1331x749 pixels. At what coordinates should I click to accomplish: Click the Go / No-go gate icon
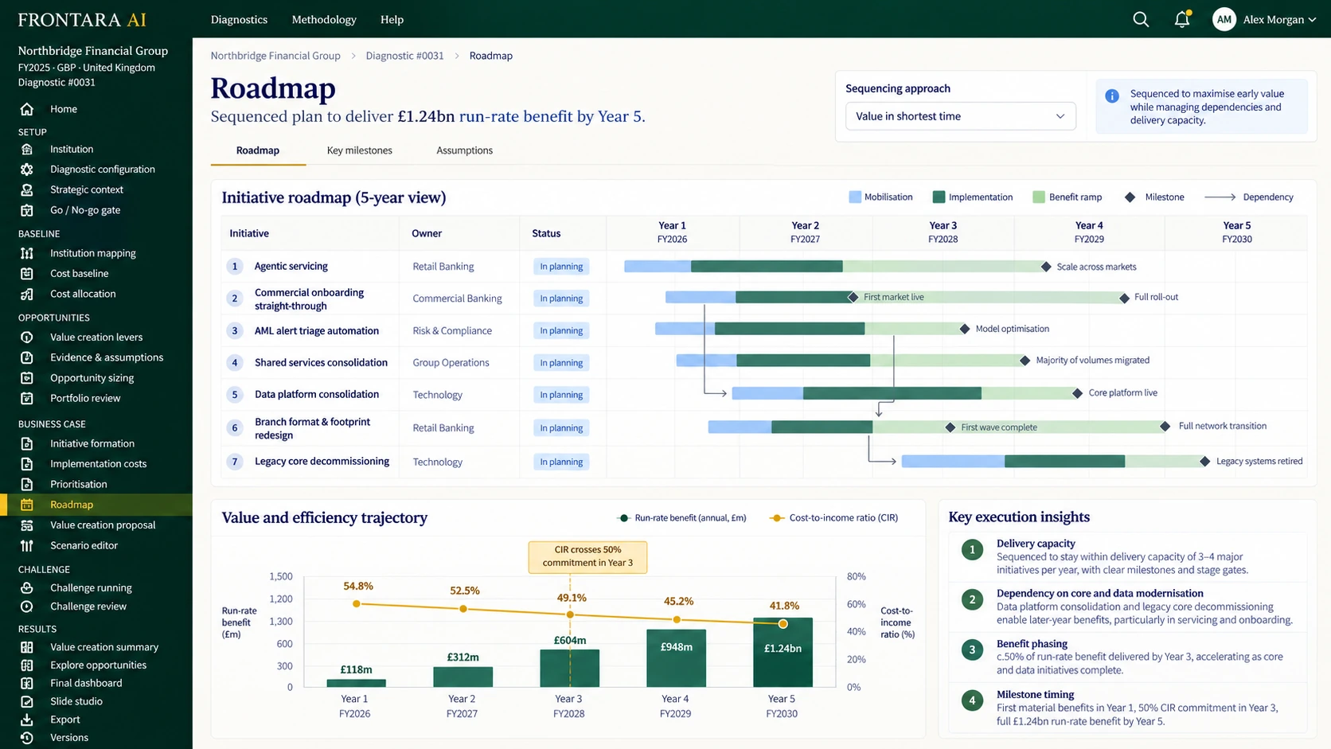(x=27, y=210)
